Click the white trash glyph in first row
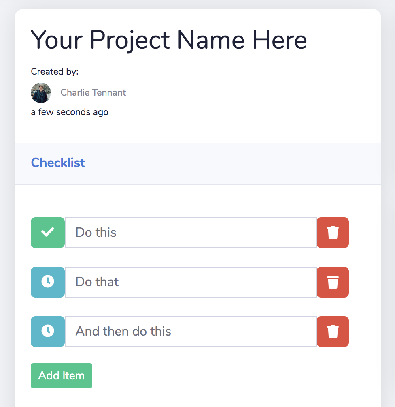 [333, 233]
